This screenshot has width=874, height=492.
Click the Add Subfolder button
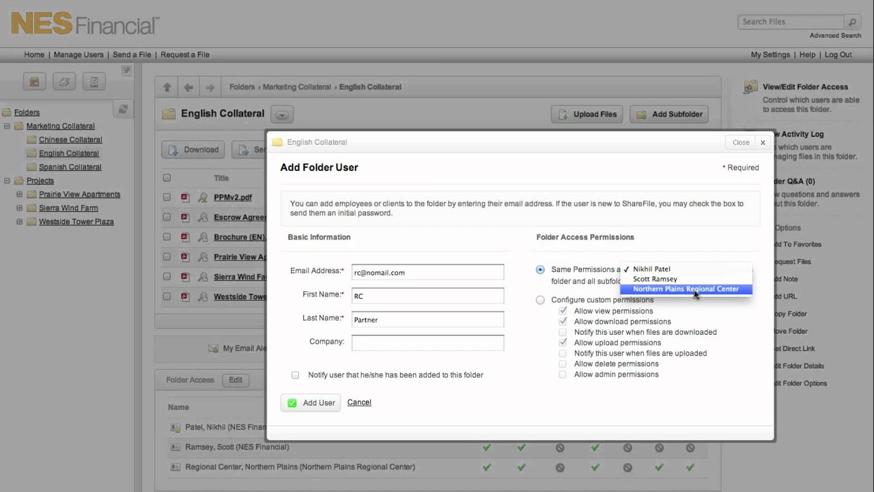pyautogui.click(x=669, y=115)
